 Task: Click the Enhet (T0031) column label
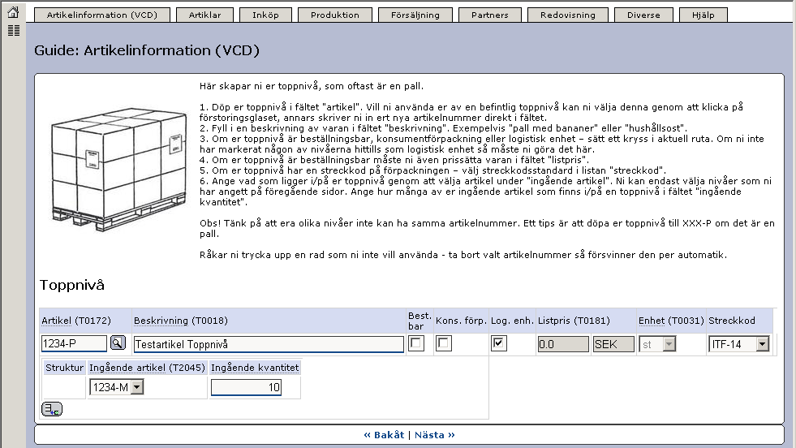click(671, 321)
